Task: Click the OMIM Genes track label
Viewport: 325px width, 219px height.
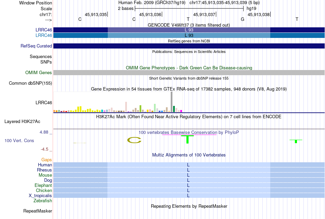Action: (38, 73)
